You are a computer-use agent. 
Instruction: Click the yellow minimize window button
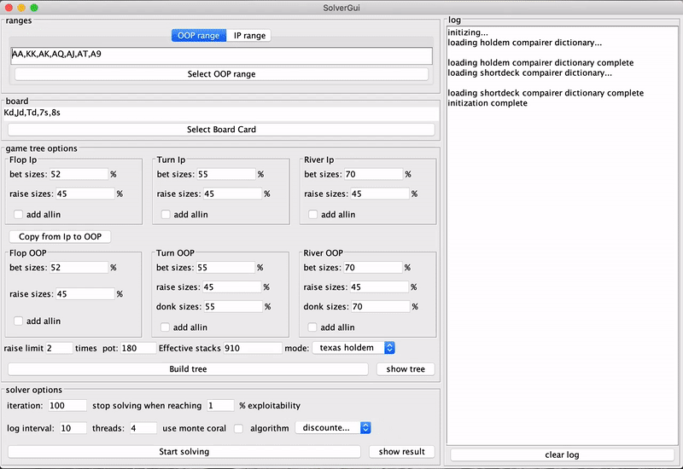click(21, 8)
